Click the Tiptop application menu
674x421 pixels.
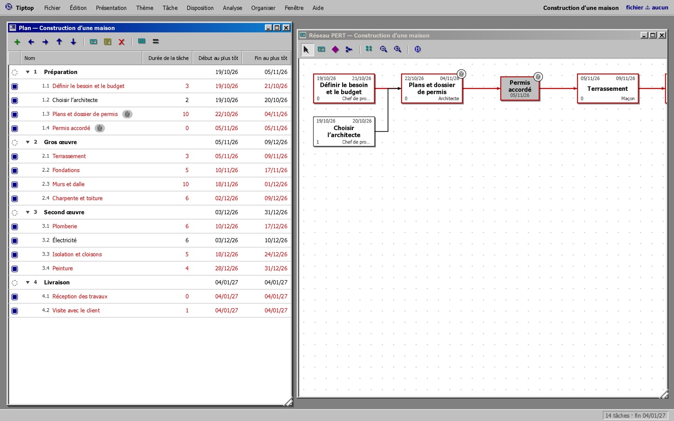[x=25, y=8]
